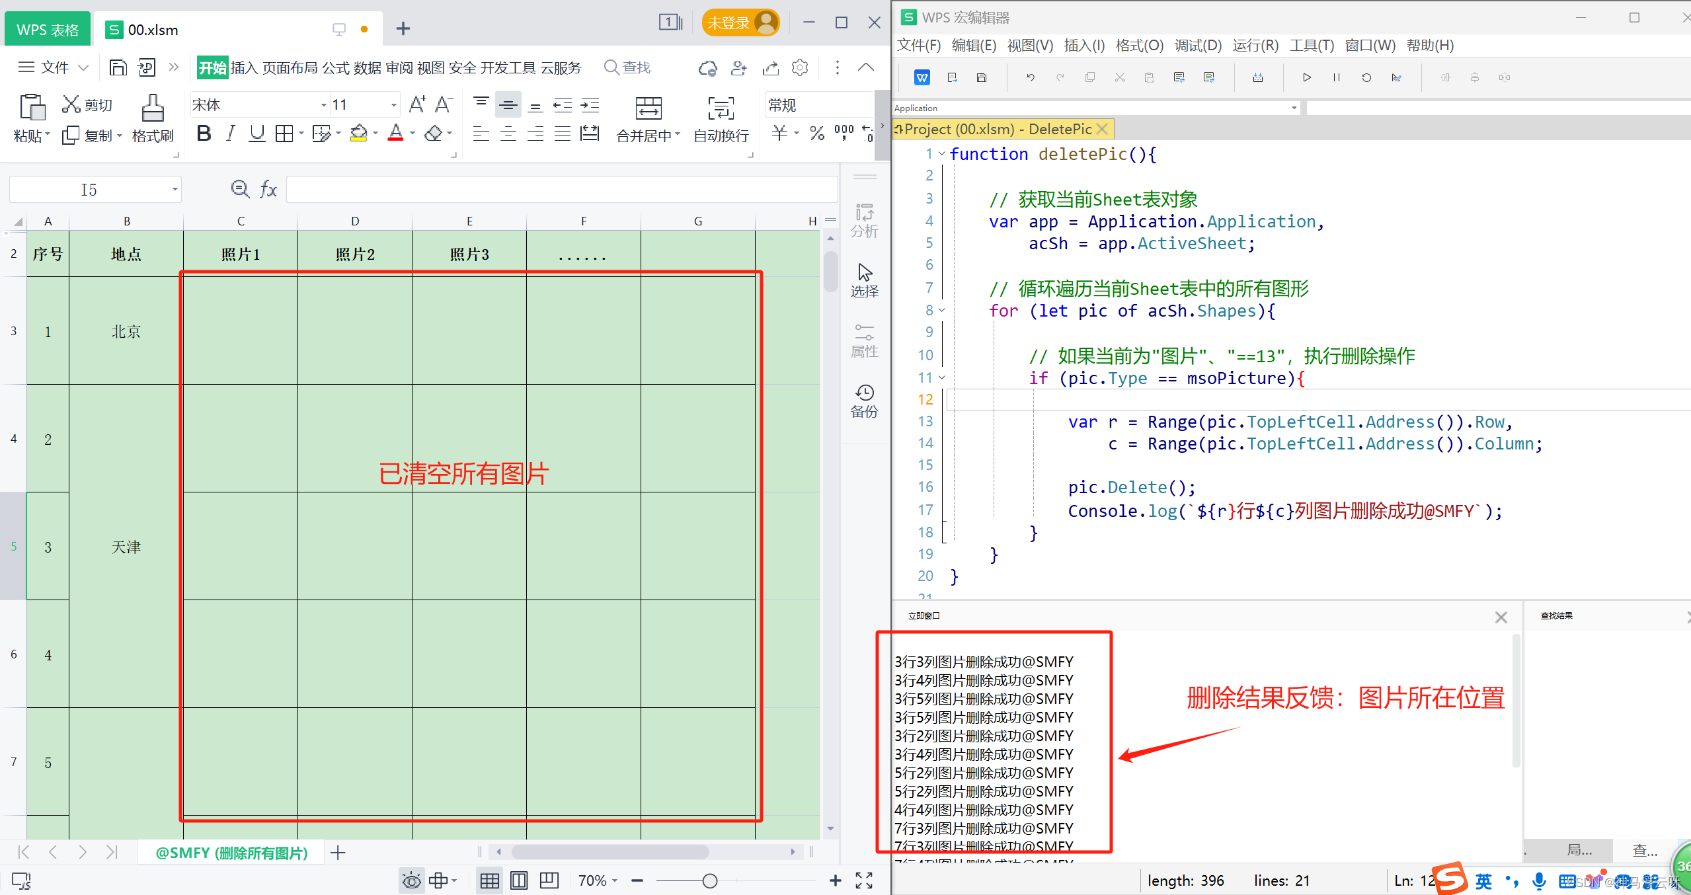
Task: Collapse the deletePic function fold arrow
Action: pos(942,154)
